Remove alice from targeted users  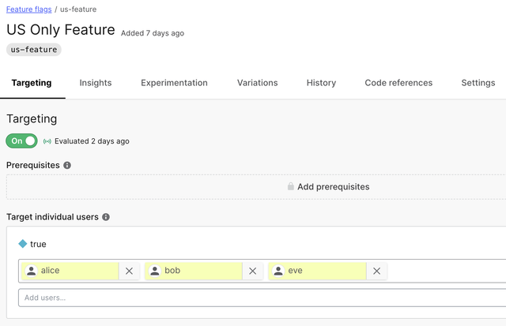(130, 271)
